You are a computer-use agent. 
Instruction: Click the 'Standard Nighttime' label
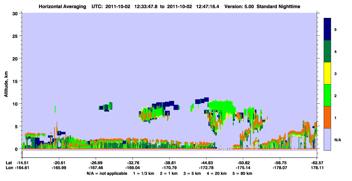[x=278, y=6]
